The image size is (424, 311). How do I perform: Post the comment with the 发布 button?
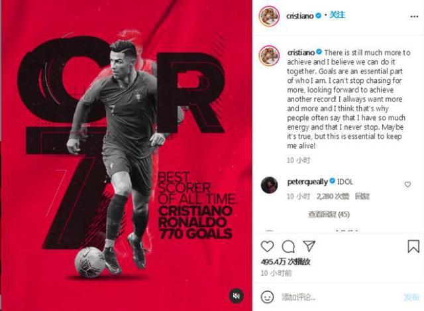pyautogui.click(x=411, y=297)
